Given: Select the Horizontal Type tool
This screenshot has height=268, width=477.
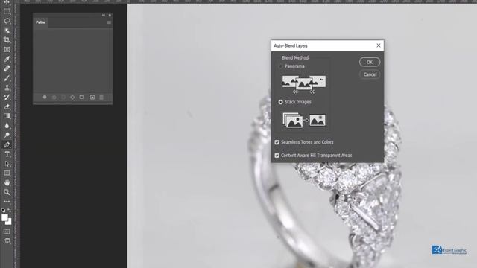Looking at the screenshot, I should tap(7, 154).
